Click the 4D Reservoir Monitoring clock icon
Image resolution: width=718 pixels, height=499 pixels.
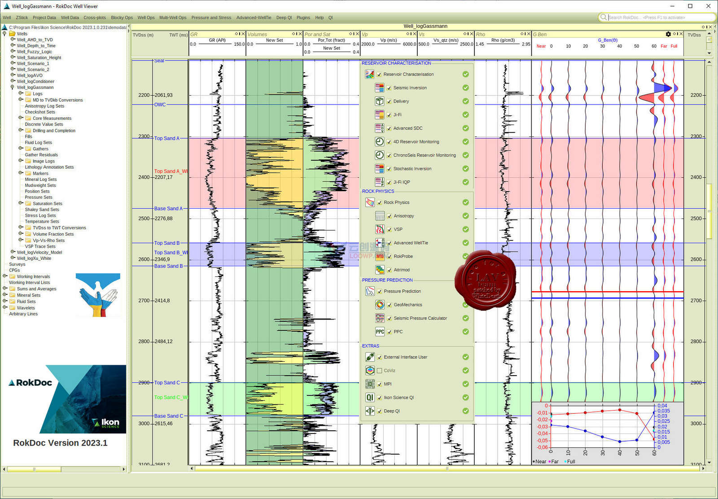pyautogui.click(x=380, y=142)
